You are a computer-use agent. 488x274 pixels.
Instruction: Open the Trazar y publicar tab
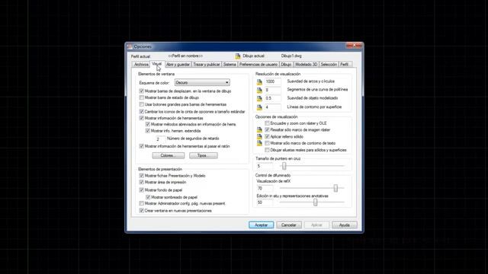(x=207, y=64)
